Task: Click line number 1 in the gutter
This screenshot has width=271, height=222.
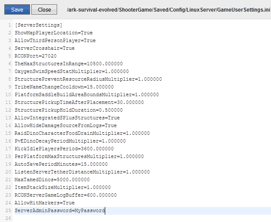Action: coord(9,25)
